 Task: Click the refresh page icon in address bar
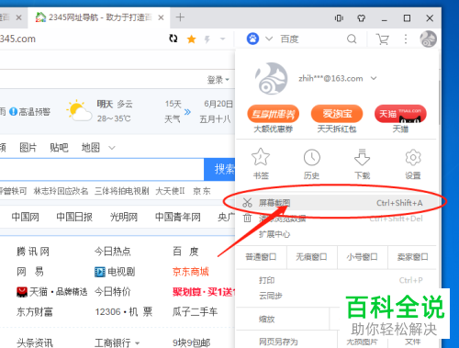point(174,39)
